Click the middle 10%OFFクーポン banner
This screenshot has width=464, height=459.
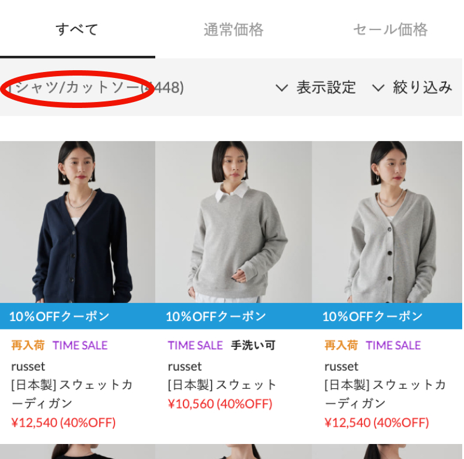click(233, 316)
